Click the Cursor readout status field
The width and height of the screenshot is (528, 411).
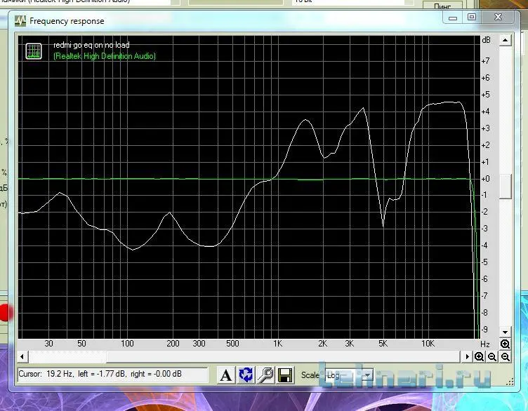click(113, 375)
